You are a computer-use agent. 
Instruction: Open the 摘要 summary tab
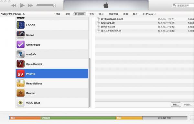[58, 14]
